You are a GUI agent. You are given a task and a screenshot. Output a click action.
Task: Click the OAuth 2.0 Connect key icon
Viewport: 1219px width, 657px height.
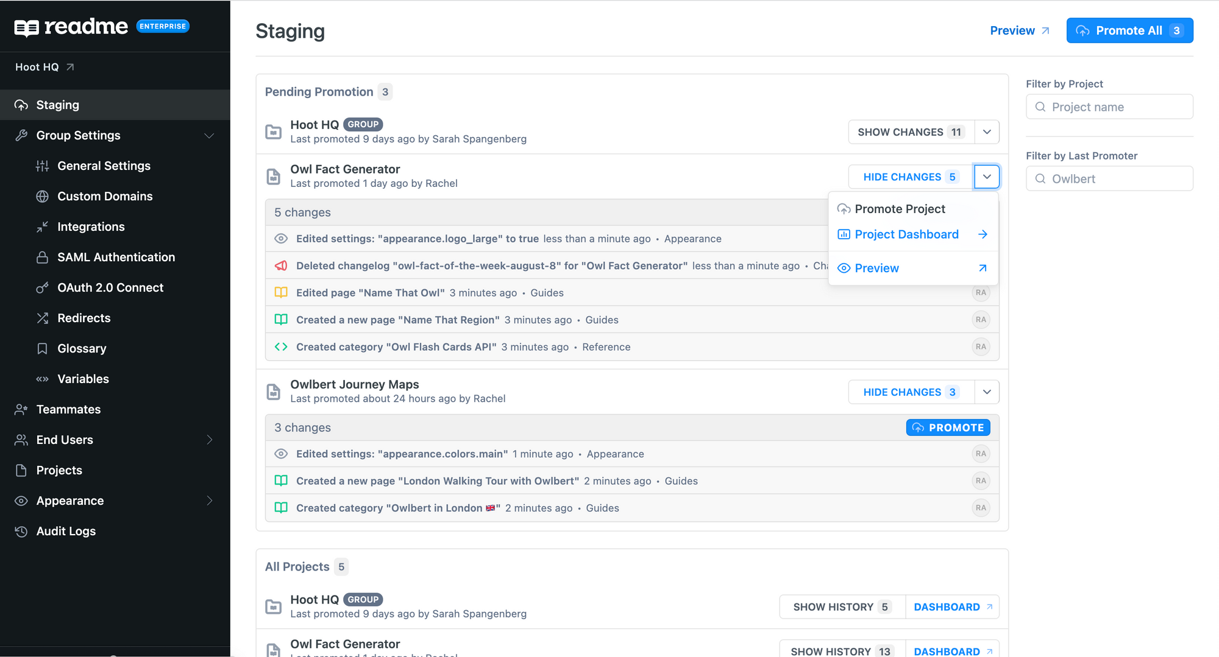(42, 287)
